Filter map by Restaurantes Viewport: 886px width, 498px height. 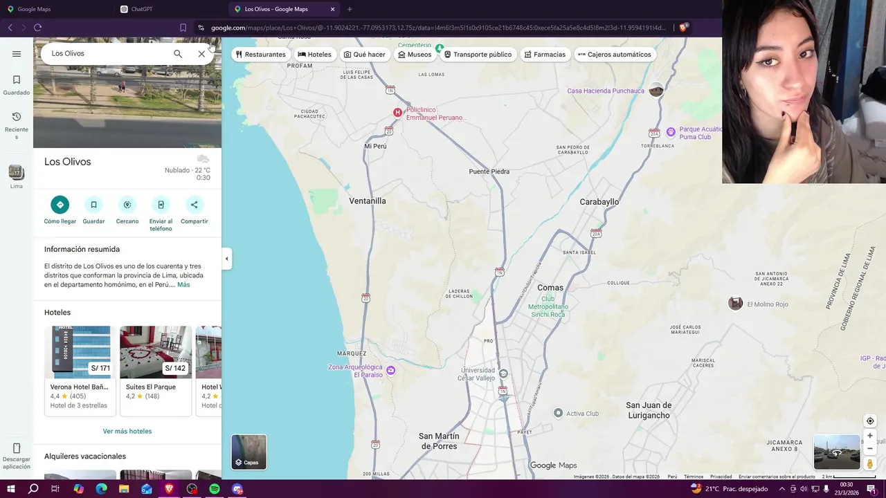tap(261, 55)
